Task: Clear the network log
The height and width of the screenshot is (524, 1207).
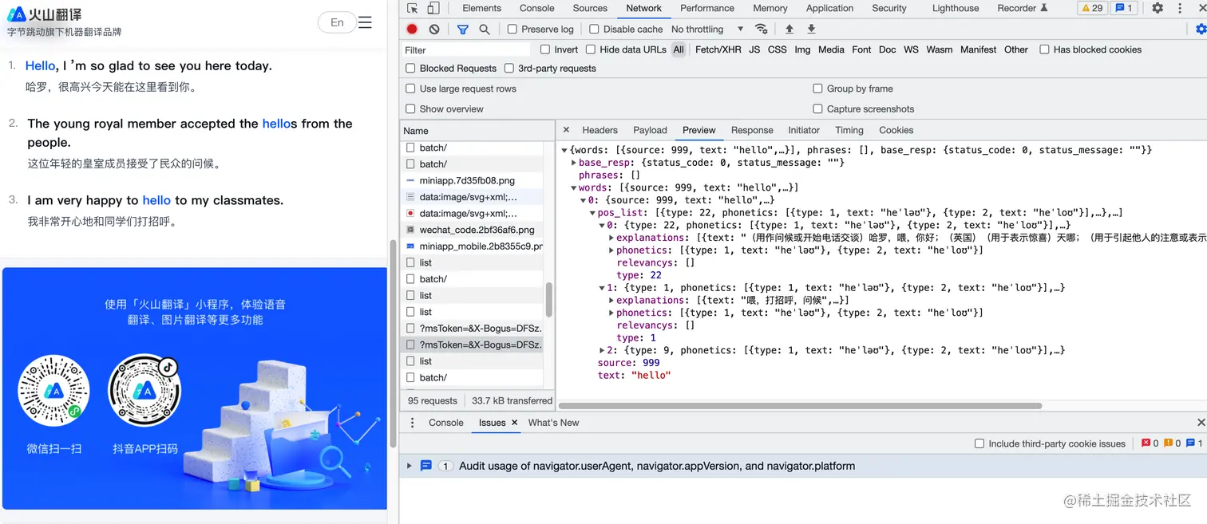Action: coord(434,29)
